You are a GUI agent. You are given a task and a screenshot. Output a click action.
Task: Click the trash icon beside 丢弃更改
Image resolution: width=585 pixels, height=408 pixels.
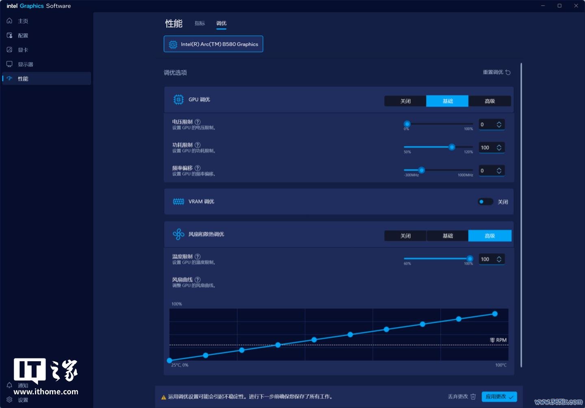coord(473,397)
